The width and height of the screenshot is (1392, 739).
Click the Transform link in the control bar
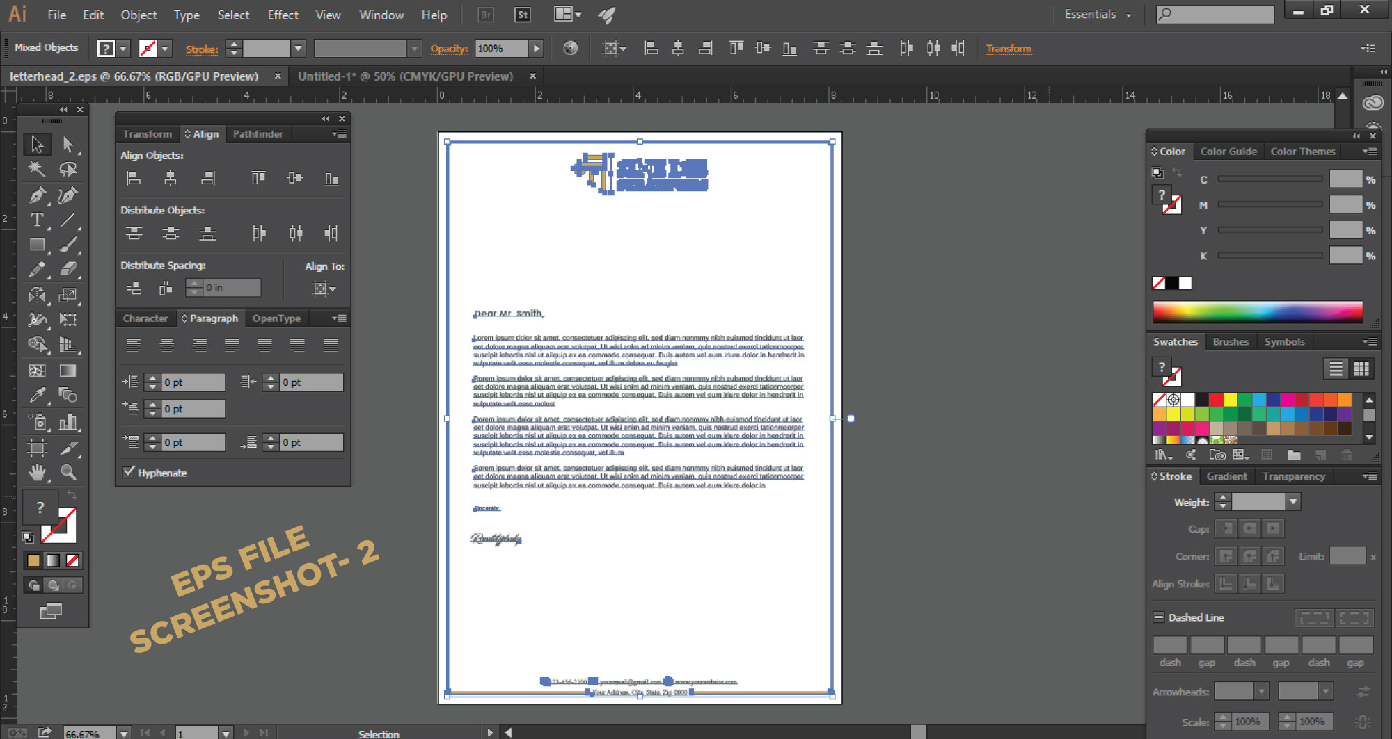coord(1009,48)
